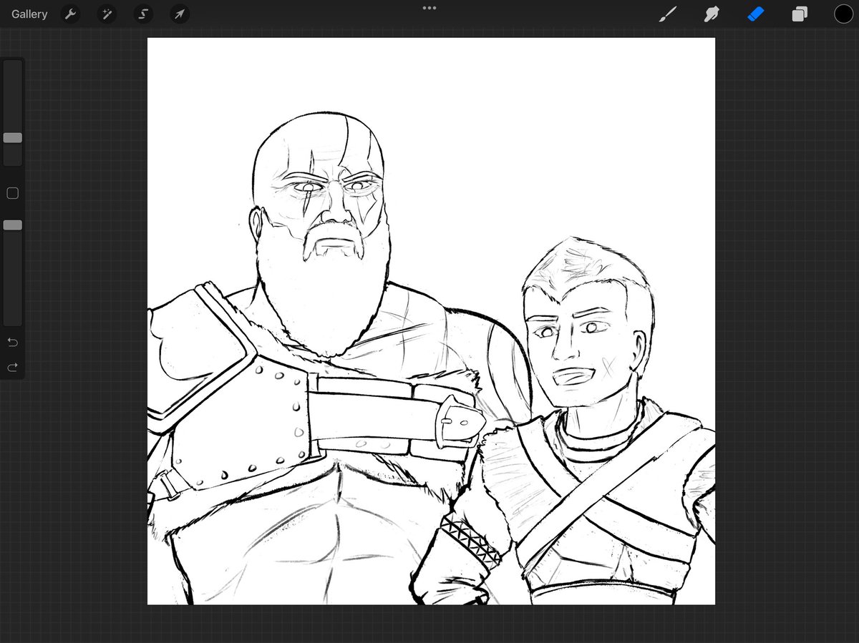This screenshot has width=859, height=643.
Task: Activate the Selection S-ribbon tool
Action: click(143, 14)
